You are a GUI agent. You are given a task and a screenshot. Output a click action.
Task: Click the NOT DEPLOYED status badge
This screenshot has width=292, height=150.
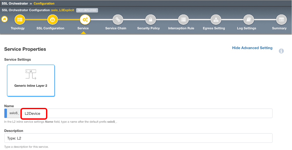(x=87, y=10)
